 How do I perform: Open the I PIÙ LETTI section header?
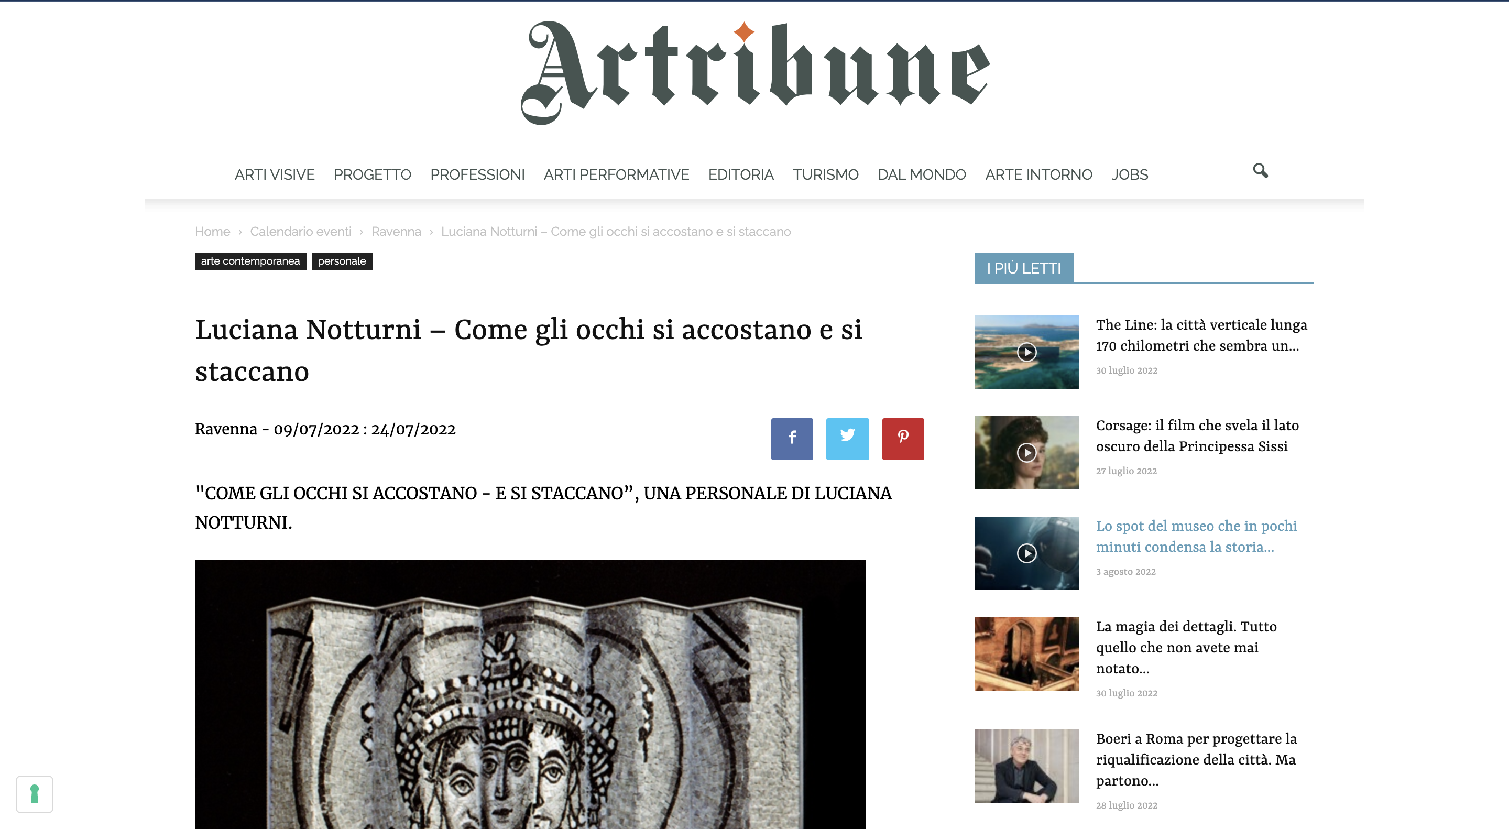pyautogui.click(x=1023, y=268)
